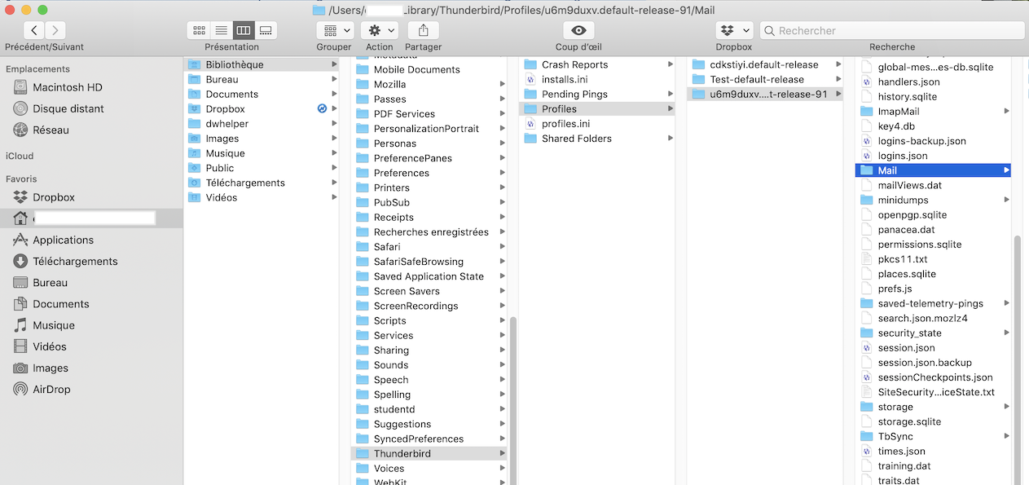Switch to icon view mode

[199, 30]
